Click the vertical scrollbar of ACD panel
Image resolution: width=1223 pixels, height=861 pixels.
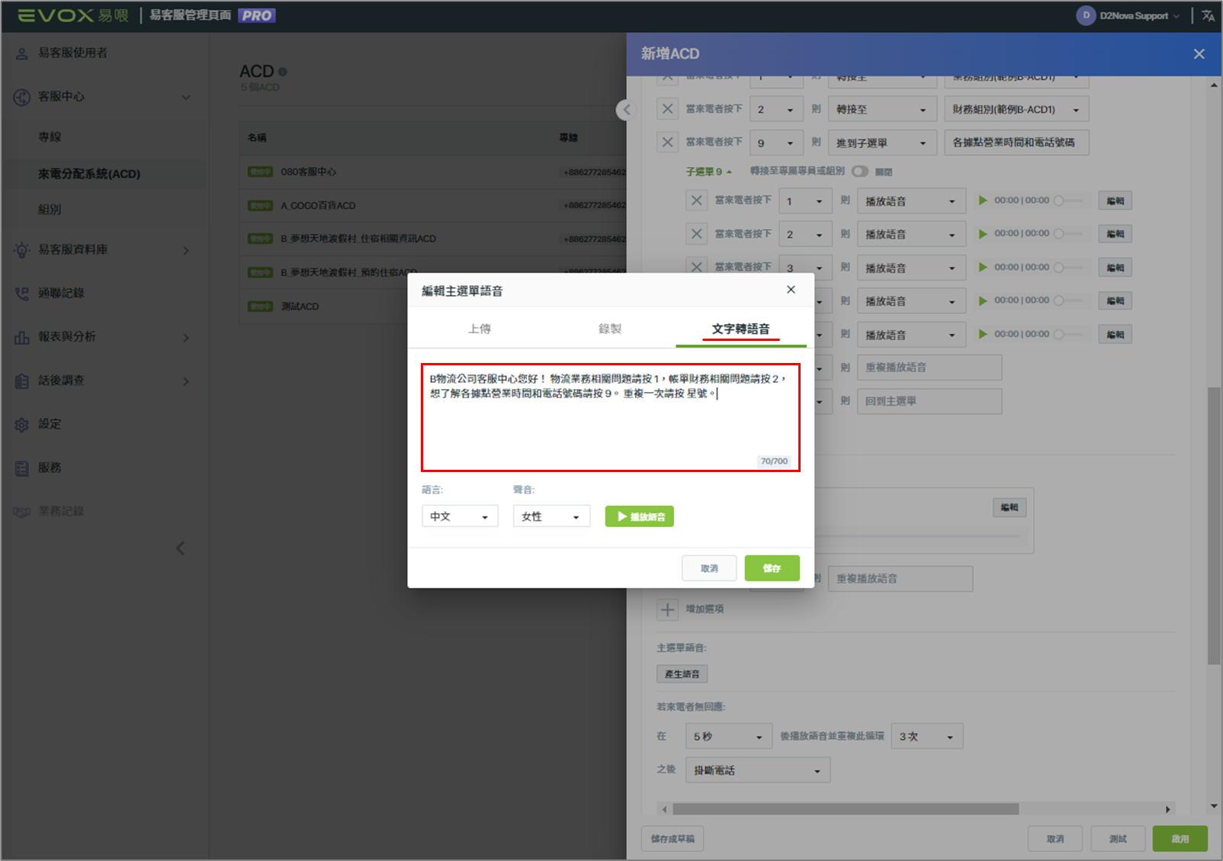click(x=1214, y=526)
